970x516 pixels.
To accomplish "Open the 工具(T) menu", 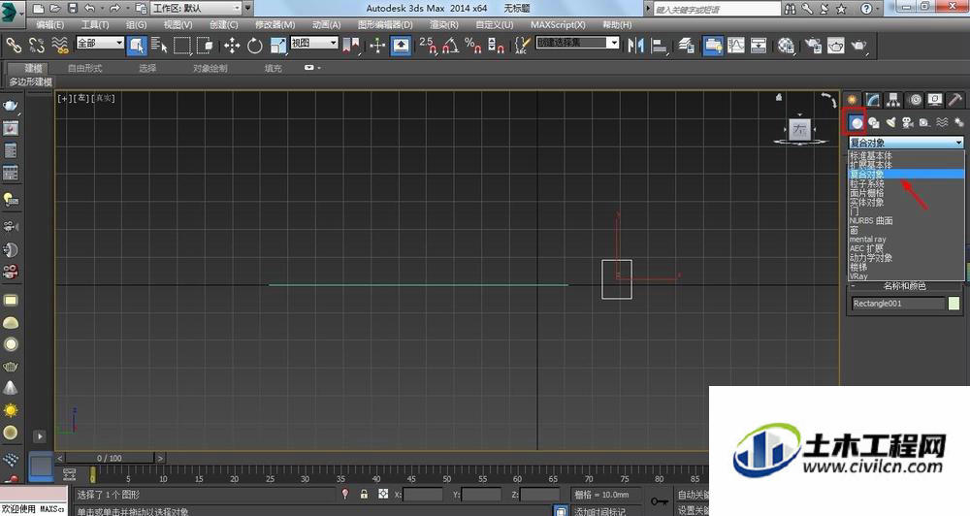I will [95, 25].
